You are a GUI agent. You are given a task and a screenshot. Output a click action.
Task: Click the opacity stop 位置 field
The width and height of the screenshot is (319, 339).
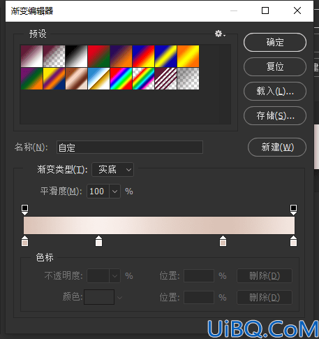199,276
